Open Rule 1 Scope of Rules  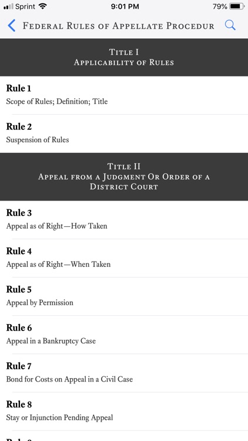pyautogui.click(x=124, y=95)
